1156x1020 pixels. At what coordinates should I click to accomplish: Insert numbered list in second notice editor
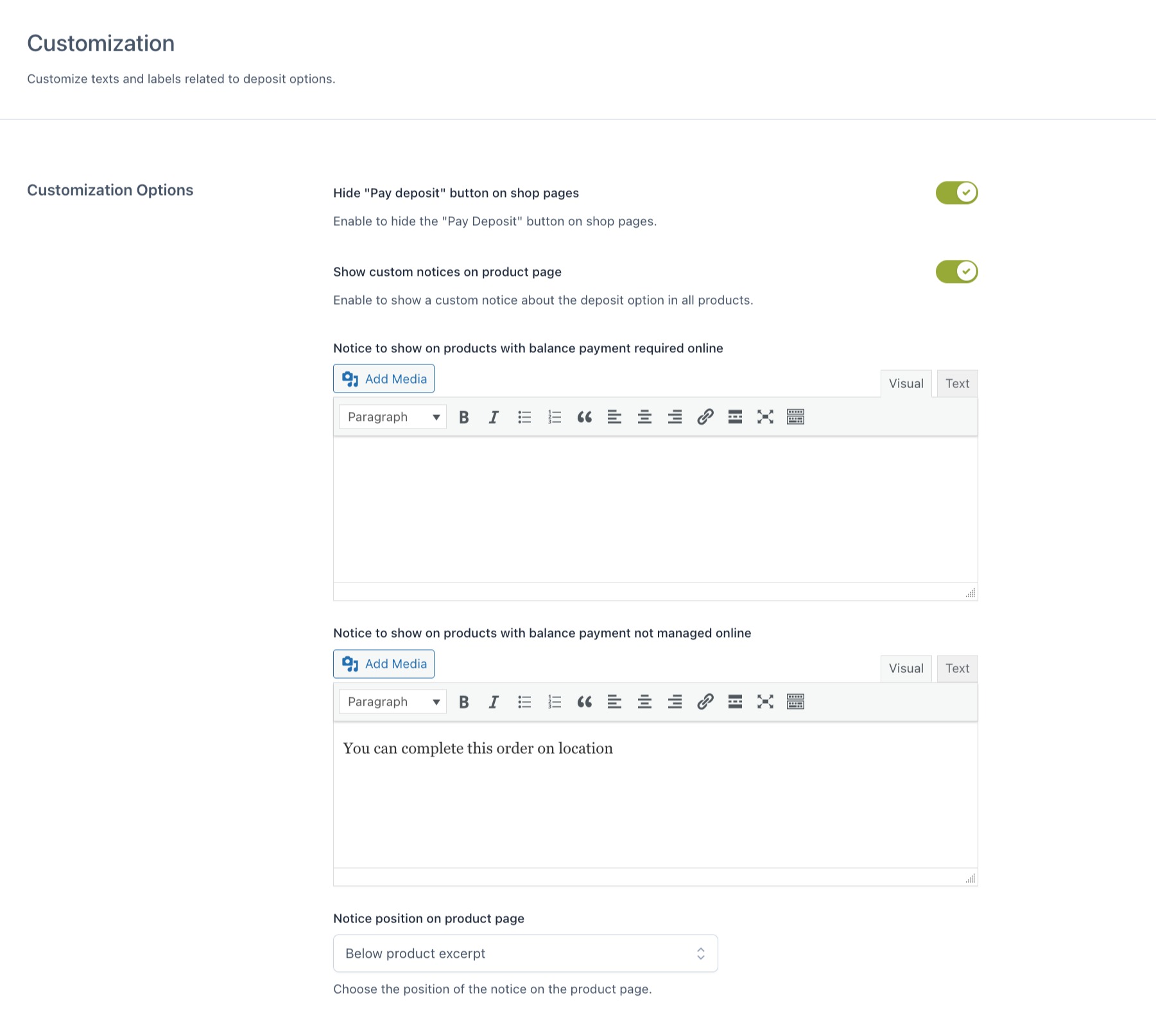click(555, 702)
